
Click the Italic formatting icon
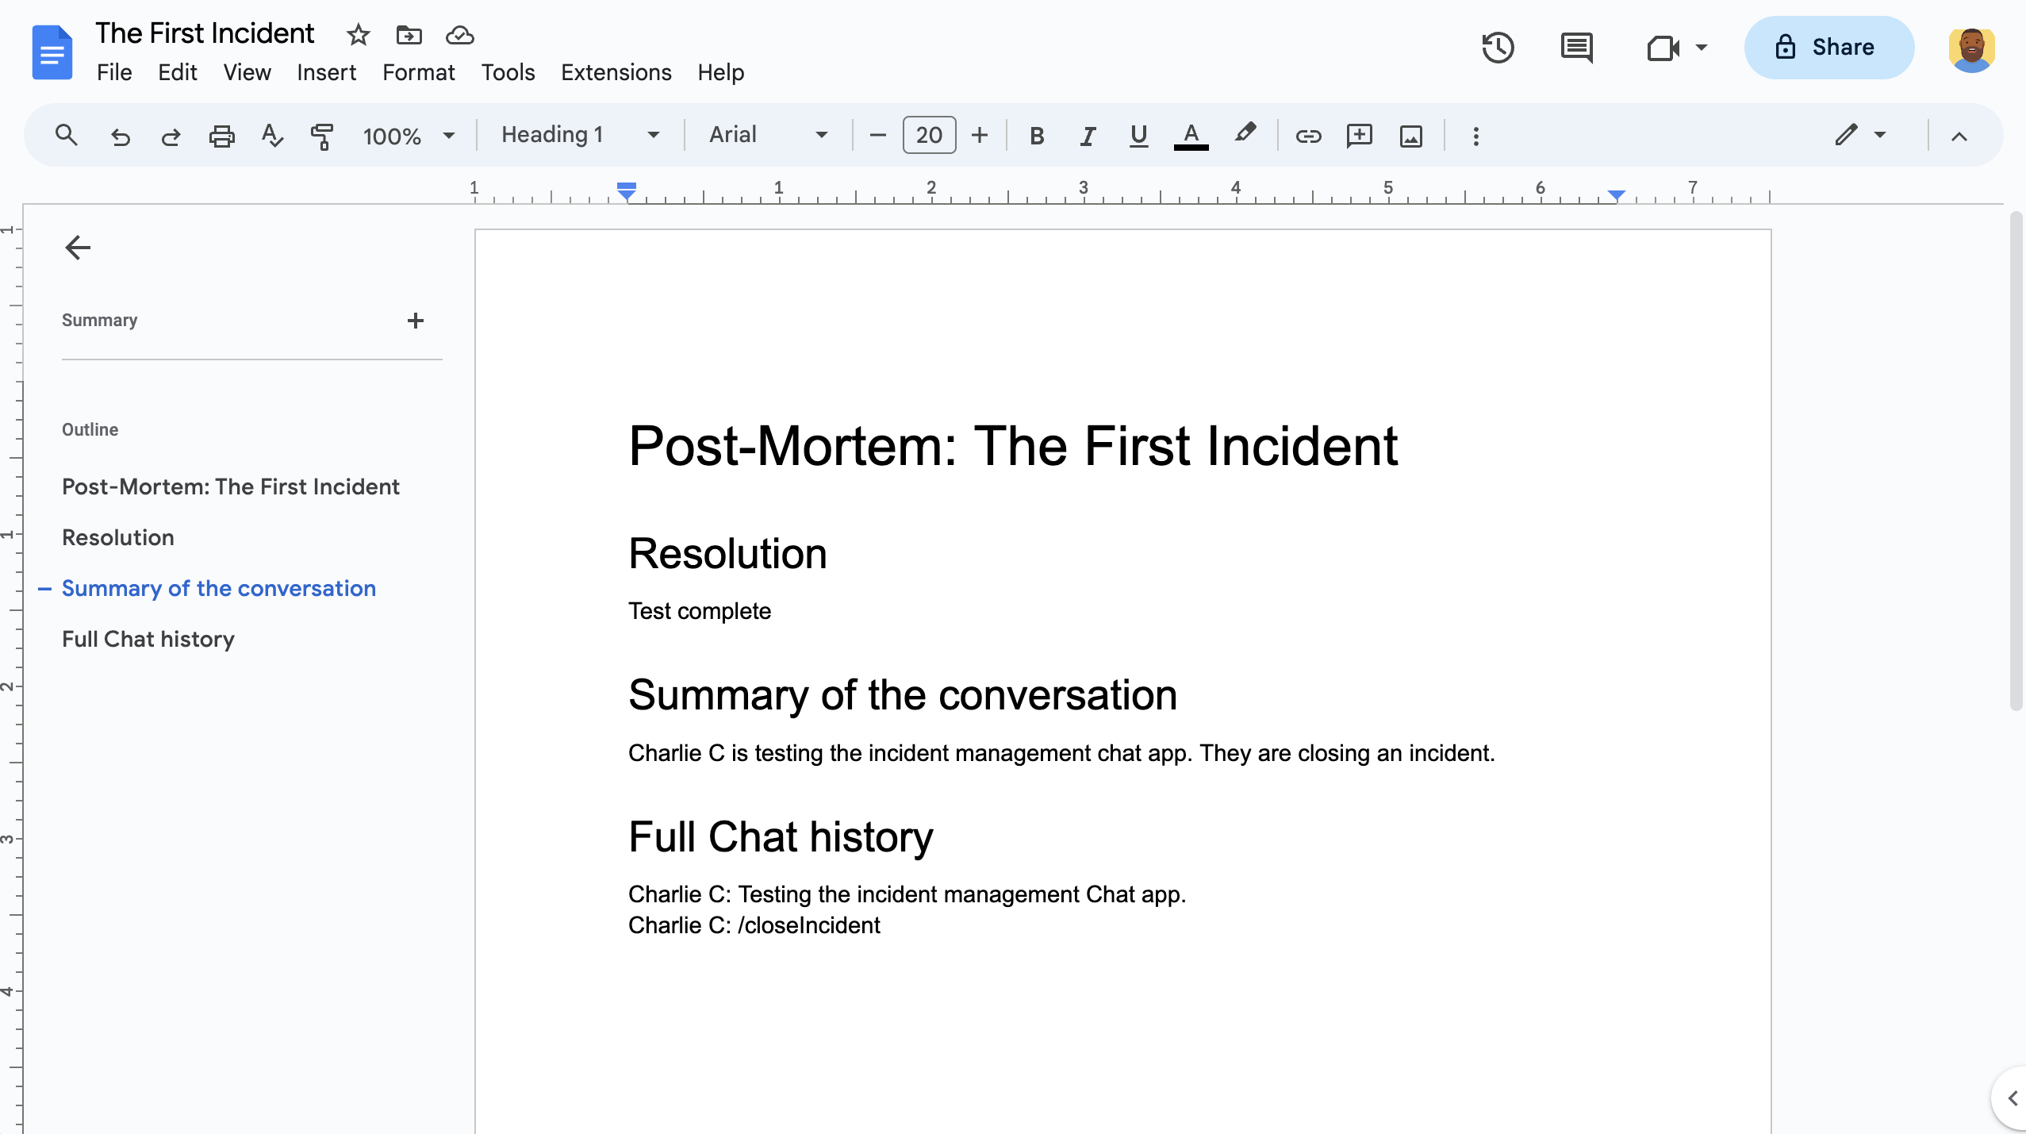coord(1087,135)
